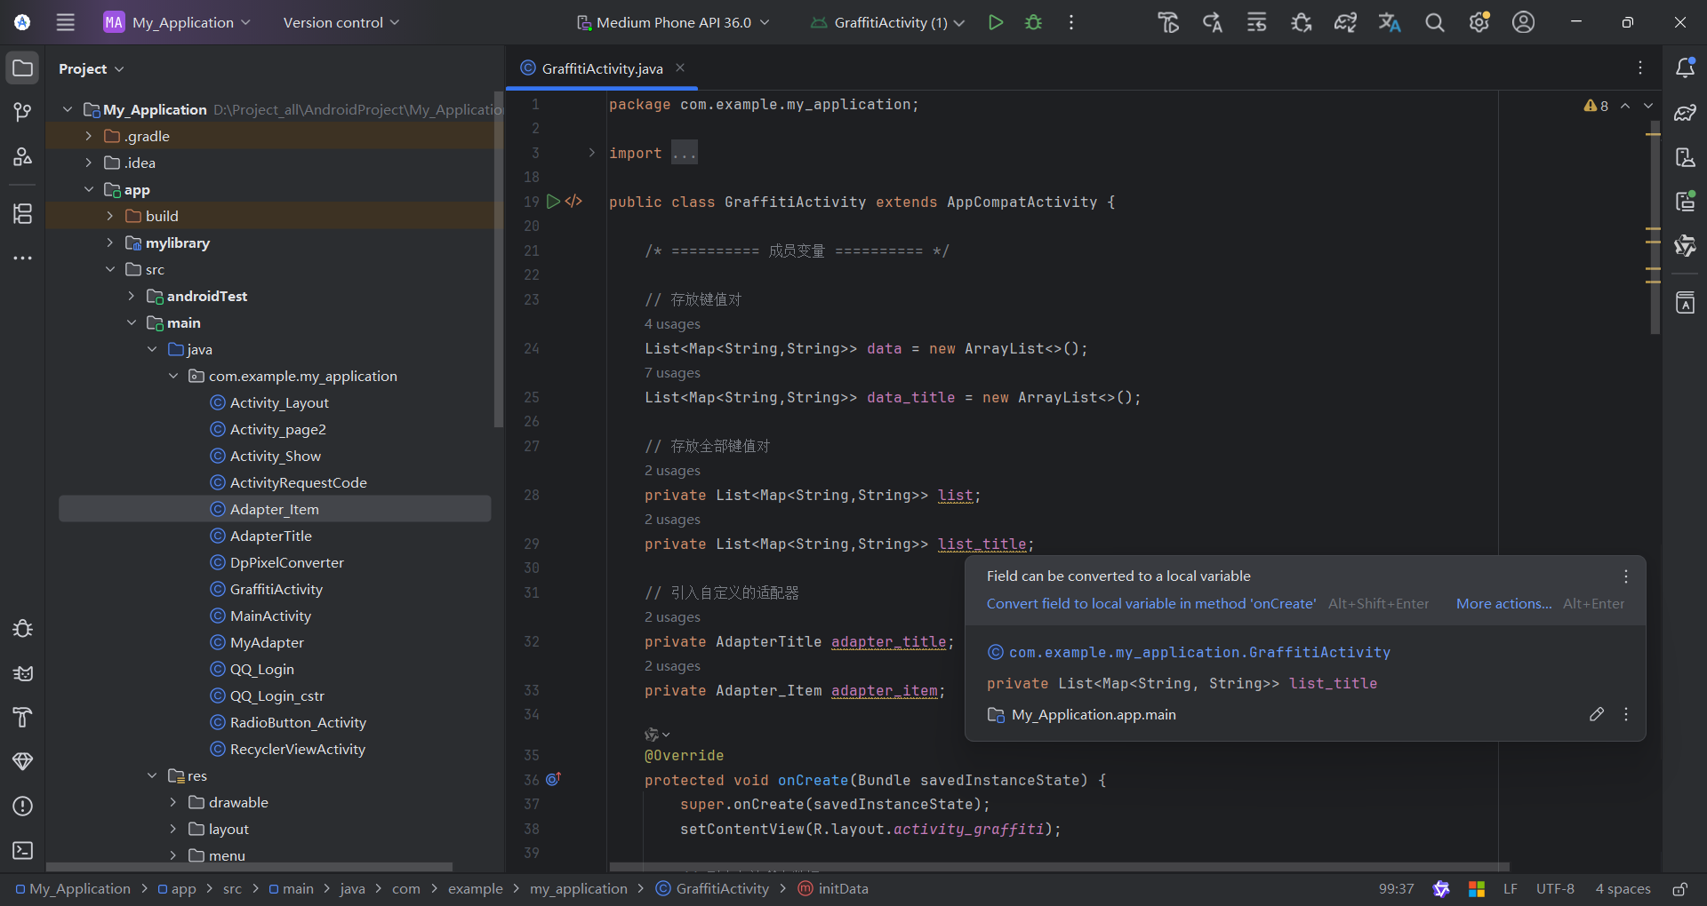Open the Logcat tool window
The width and height of the screenshot is (1707, 906).
pos(23,673)
